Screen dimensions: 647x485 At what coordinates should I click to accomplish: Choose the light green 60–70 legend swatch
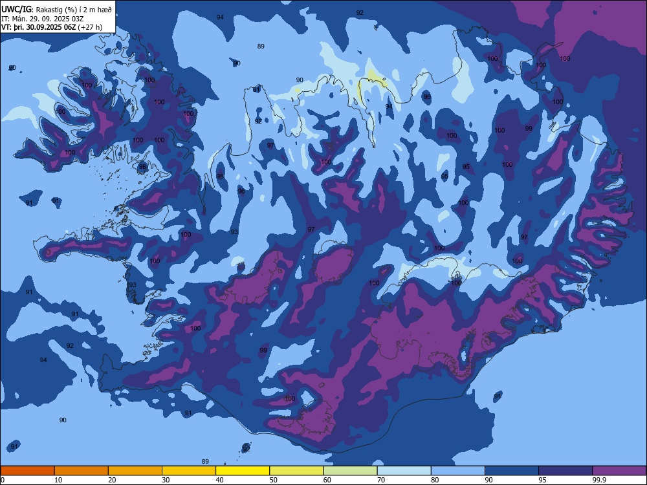pyautogui.click(x=350, y=471)
